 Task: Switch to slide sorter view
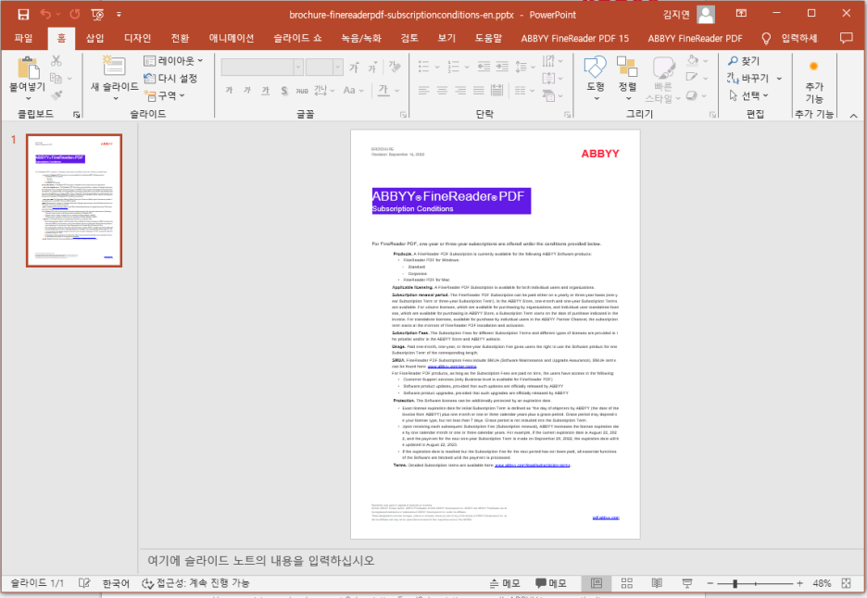[627, 583]
